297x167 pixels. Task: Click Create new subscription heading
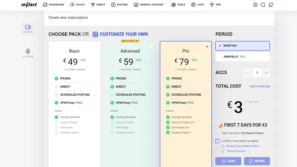[x=68, y=17]
